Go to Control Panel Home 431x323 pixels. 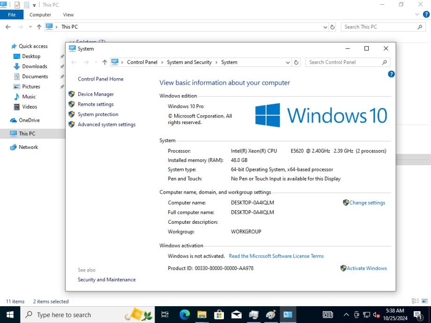(x=101, y=79)
